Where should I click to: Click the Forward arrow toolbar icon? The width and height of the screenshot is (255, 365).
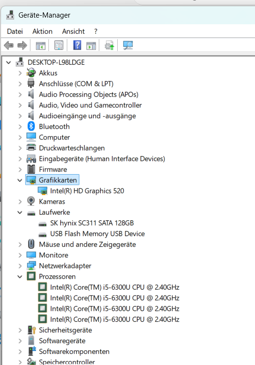(22, 45)
